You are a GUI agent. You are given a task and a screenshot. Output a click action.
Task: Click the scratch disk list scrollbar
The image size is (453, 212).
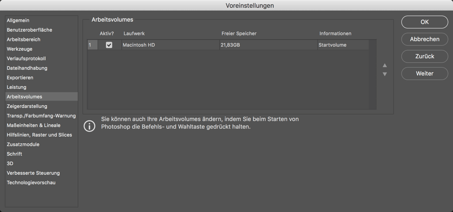[x=372, y=74]
